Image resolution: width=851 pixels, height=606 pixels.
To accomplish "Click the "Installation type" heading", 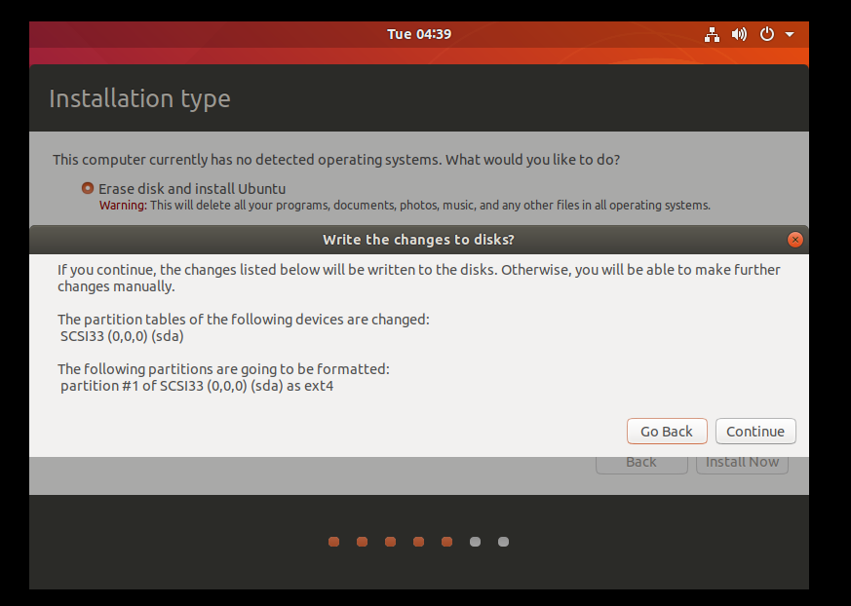I will (x=140, y=98).
